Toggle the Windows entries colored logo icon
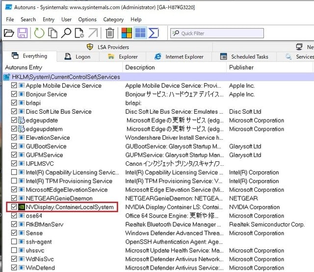 [x=127, y=33]
